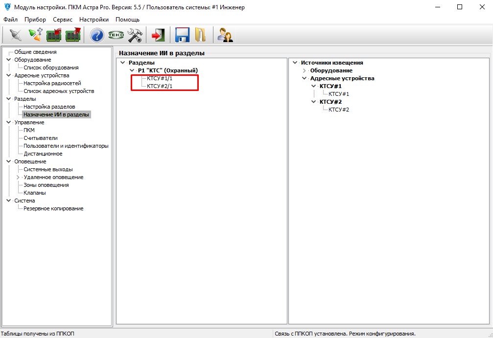Collapse the P1 "КТС" (Охранный) section
This screenshot has height=338, width=493.
(x=132, y=70)
